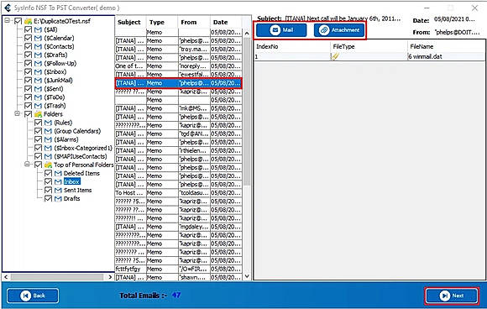The width and height of the screenshot is (487, 309).
Task: Click the skip-forward icon on Next button
Action: (x=444, y=296)
